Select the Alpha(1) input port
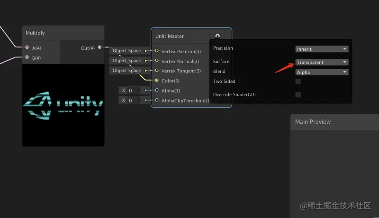This screenshot has height=218, width=379. (157, 90)
